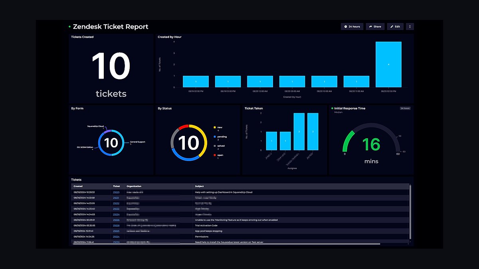Image resolution: width=479 pixels, height=269 pixels.
Task: Open ticket link 29228
Action: click(x=116, y=226)
